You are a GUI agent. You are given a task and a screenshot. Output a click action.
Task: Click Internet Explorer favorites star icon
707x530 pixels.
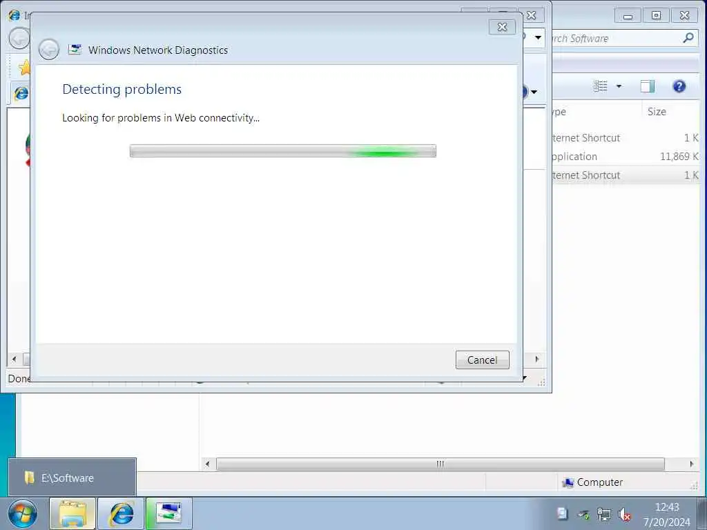25,68
